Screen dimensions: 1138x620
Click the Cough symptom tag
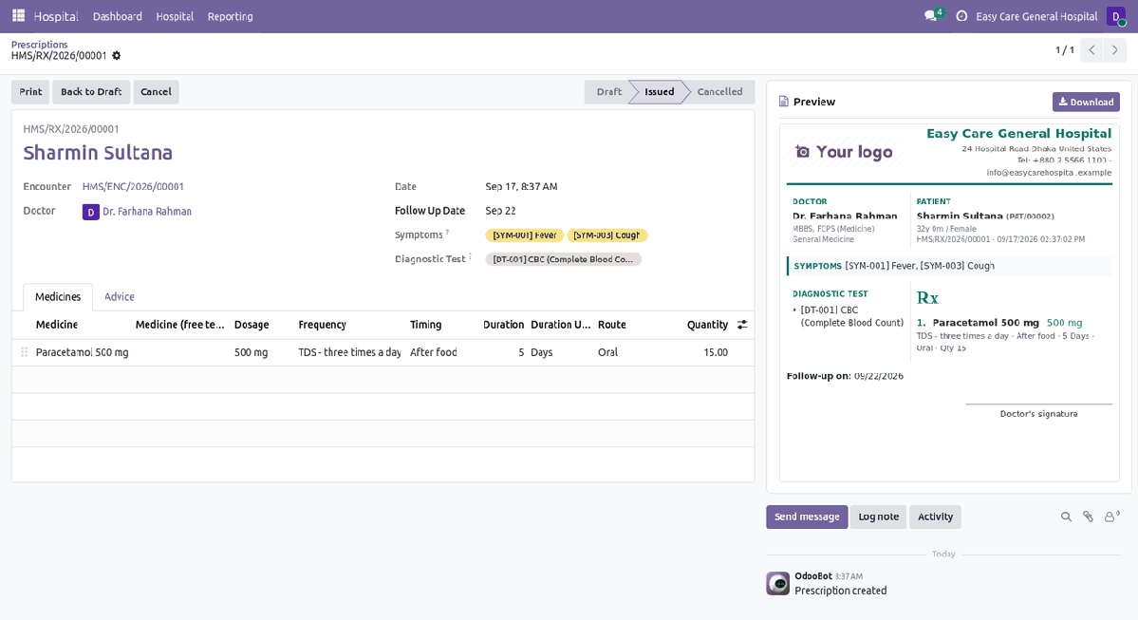(606, 235)
